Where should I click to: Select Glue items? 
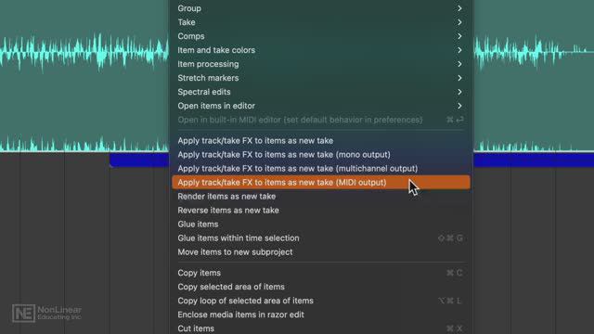point(321,225)
